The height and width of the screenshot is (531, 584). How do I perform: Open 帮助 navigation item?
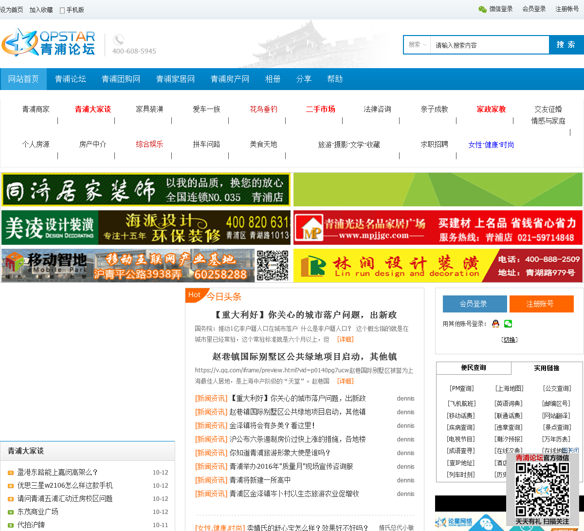coord(335,79)
